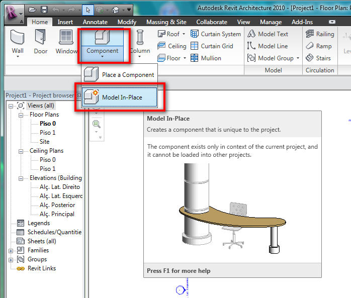
Task: Expand the Groups tree node
Action: click(11, 260)
